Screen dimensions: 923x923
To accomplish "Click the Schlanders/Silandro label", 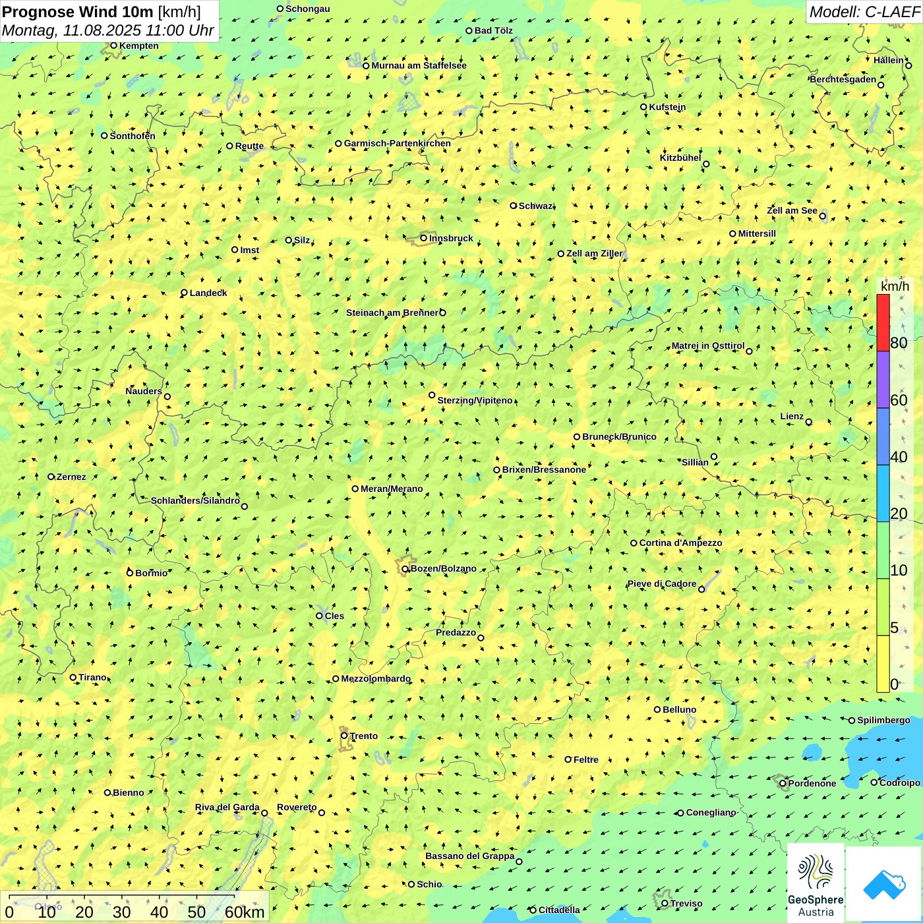I will click(195, 500).
